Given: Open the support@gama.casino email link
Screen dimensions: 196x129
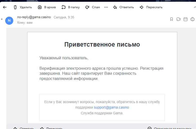Looking at the screenshot, I should point(111,108).
